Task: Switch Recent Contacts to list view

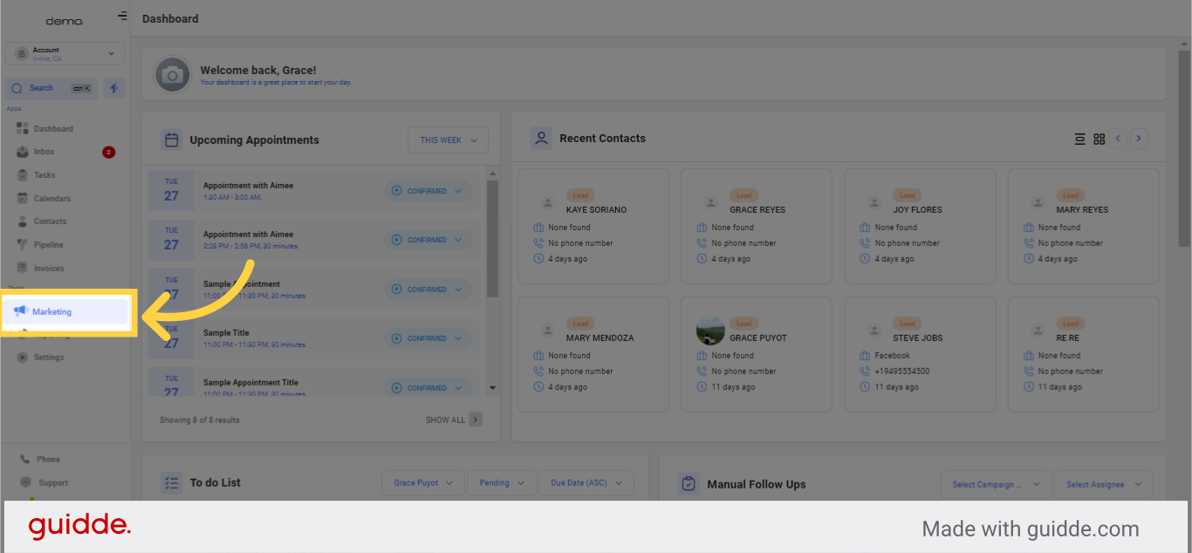Action: coord(1079,138)
